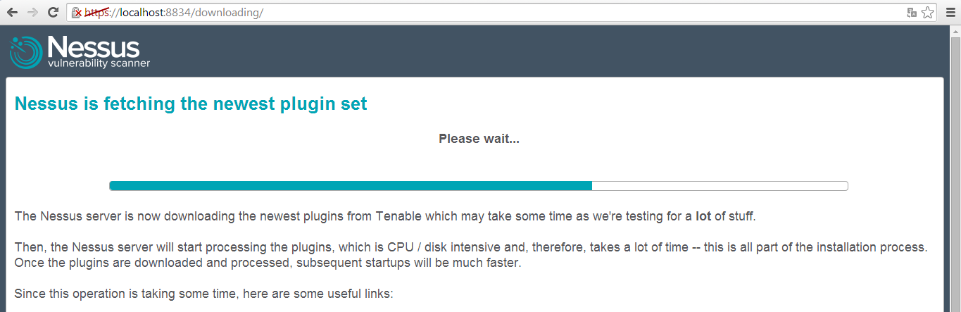Click the "vulnerability scanner" tagline
This screenshot has width=961, height=312.
pos(99,63)
